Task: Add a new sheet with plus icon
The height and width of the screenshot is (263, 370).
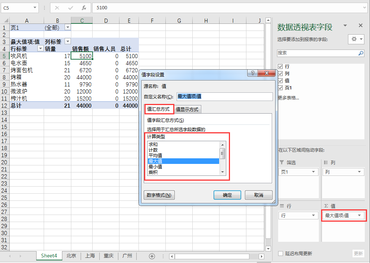Action: pyautogui.click(x=152, y=256)
